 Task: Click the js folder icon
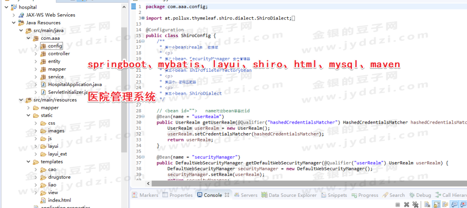44,138
